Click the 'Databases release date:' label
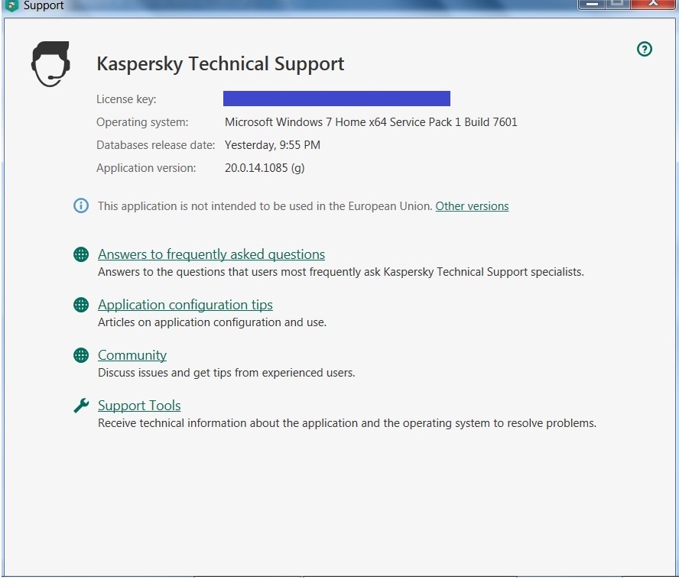This screenshot has width=679, height=579. pyautogui.click(x=155, y=145)
